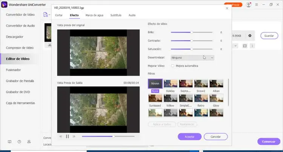Open the gear settings icon beside Guardar
The image size is (283, 152).
pyautogui.click(x=249, y=35)
